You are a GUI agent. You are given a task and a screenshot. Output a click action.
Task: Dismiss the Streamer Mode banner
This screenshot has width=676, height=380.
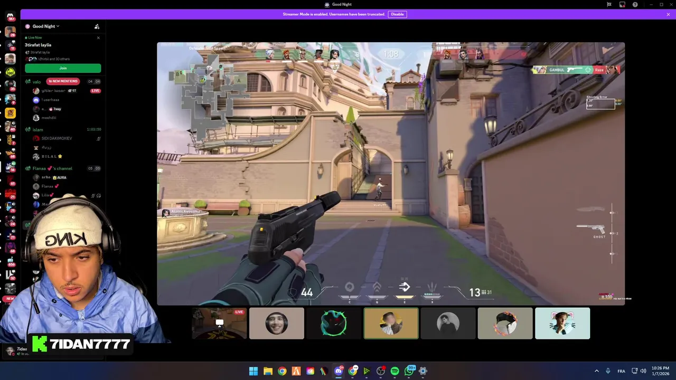click(x=668, y=14)
